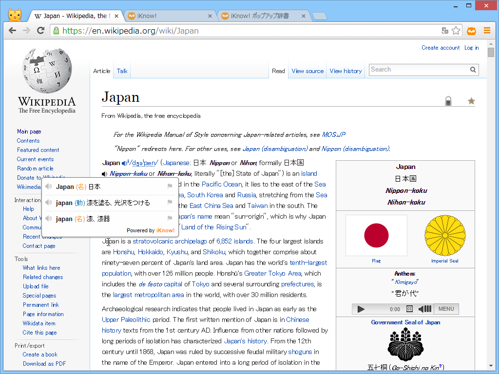Click the Wikidata item link
The height and width of the screenshot is (374, 499).
click(39, 323)
